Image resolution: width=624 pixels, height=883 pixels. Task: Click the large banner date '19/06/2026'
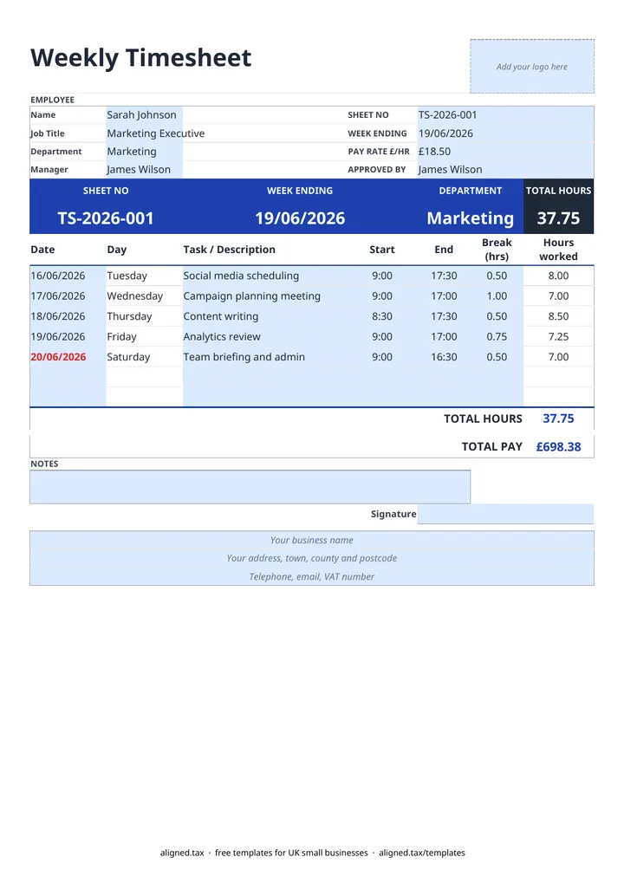[300, 218]
